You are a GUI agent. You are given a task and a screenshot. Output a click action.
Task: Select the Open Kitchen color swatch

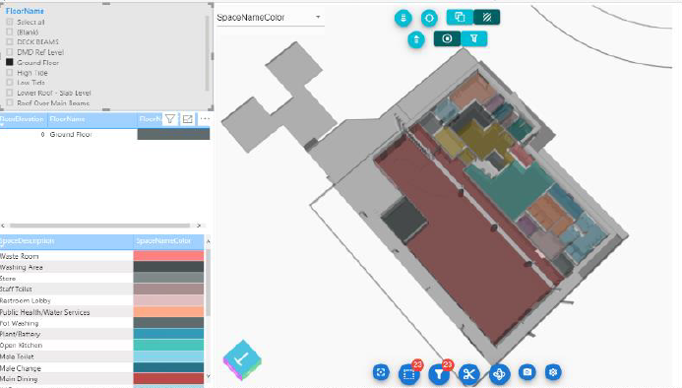click(168, 345)
